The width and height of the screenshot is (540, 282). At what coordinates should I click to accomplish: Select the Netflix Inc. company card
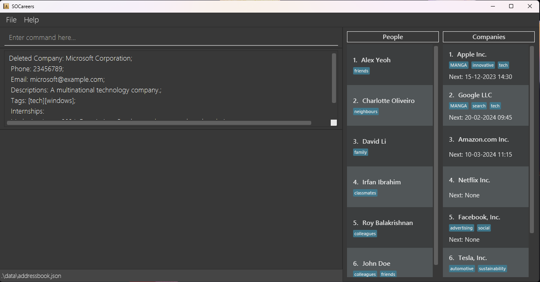click(x=486, y=186)
